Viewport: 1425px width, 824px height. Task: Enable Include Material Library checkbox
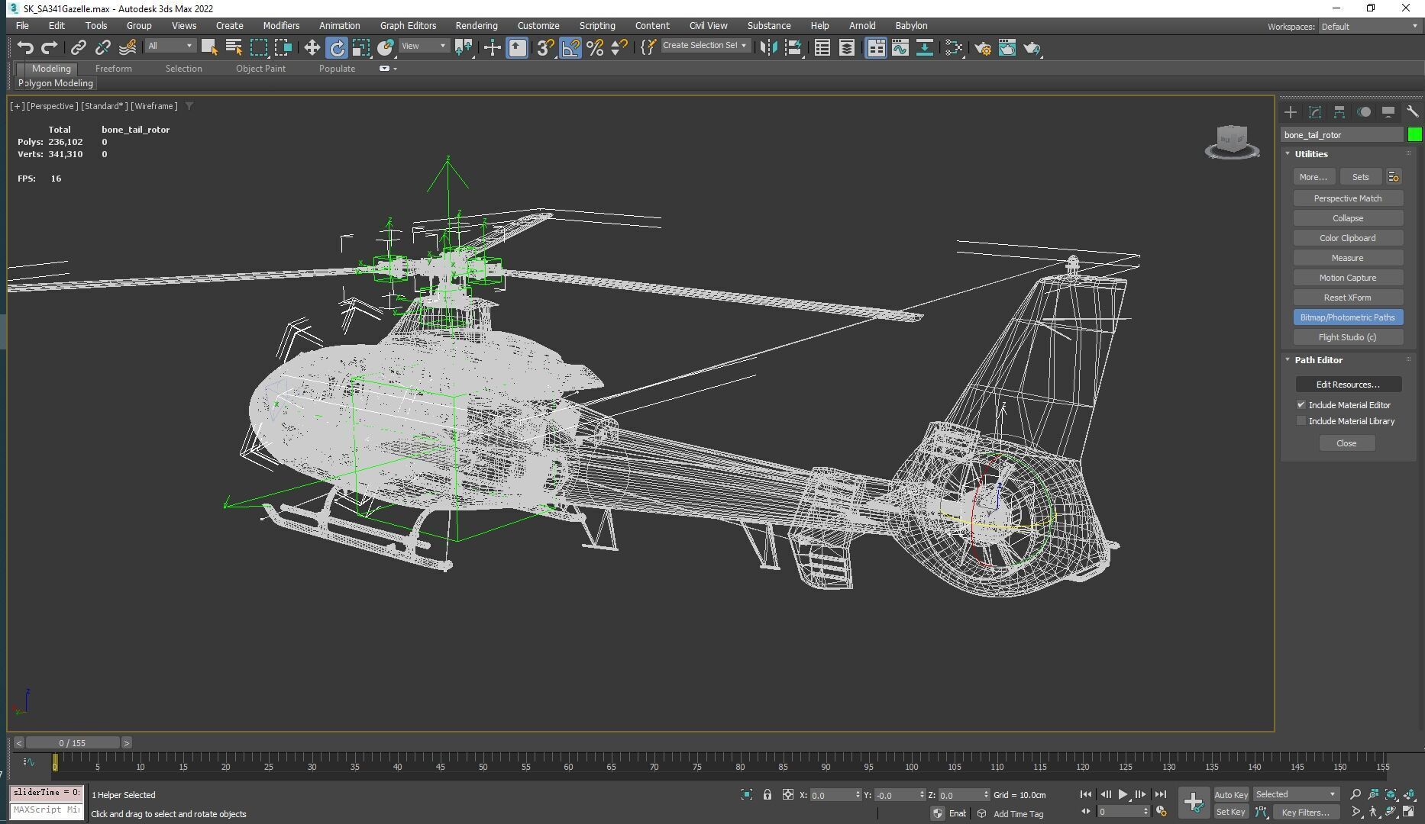[1301, 421]
